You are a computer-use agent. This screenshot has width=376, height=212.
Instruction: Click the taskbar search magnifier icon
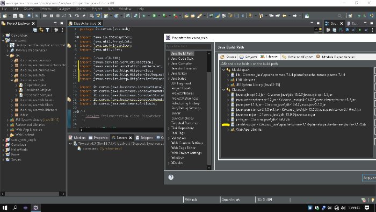point(15,208)
